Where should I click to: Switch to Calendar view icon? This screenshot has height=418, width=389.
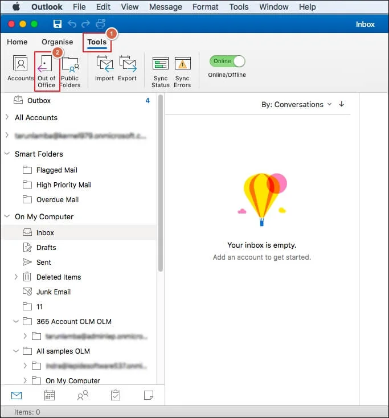50,395
